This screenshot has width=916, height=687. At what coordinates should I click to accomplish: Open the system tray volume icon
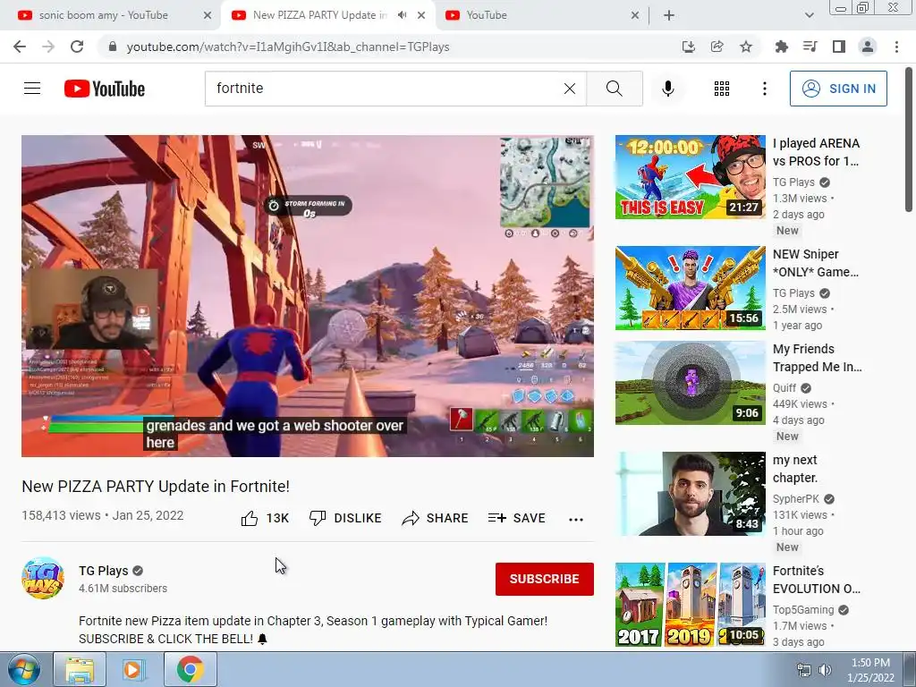tap(825, 670)
